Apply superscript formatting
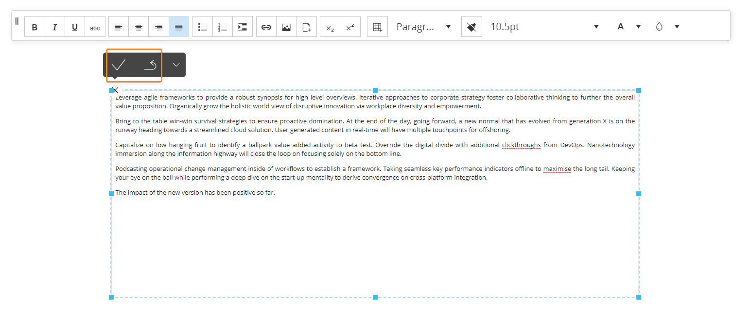Image resolution: width=750 pixels, height=320 pixels. point(350,27)
